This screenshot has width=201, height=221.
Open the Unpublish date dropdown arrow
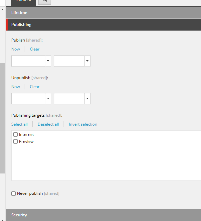coord(48,98)
